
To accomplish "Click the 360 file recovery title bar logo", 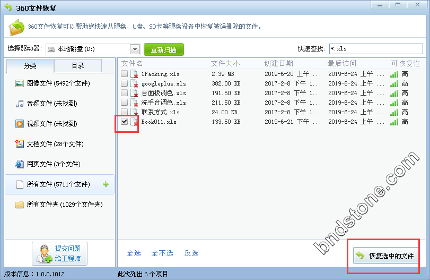I will [8, 7].
